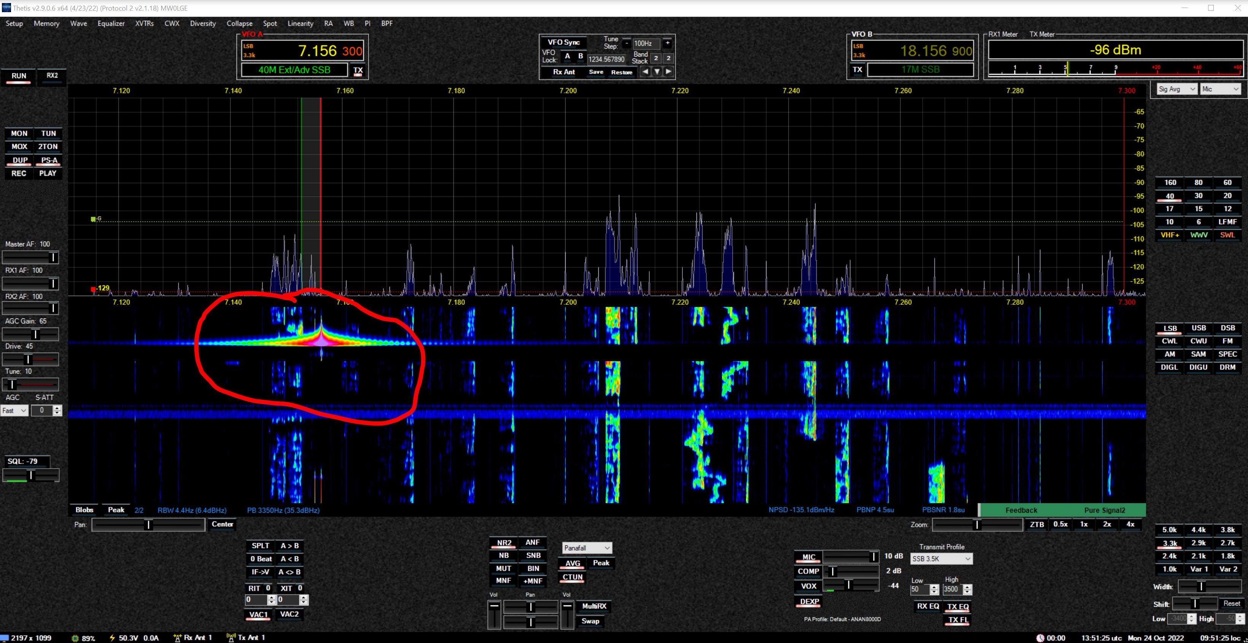Step the TX filter High 3500 value
The width and height of the screenshot is (1248, 643).
pyautogui.click(x=968, y=590)
